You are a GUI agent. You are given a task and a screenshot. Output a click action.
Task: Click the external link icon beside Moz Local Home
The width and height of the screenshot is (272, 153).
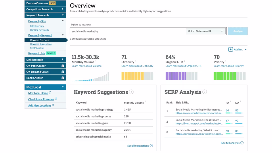50,93
